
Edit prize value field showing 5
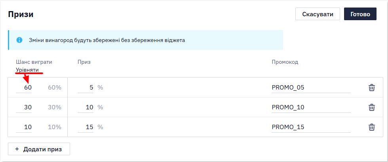coord(86,88)
